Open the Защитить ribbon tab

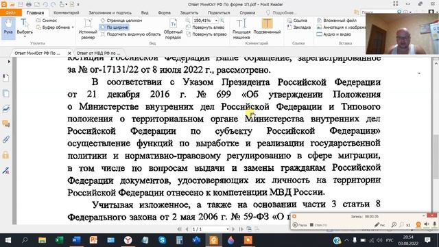tap(189, 12)
